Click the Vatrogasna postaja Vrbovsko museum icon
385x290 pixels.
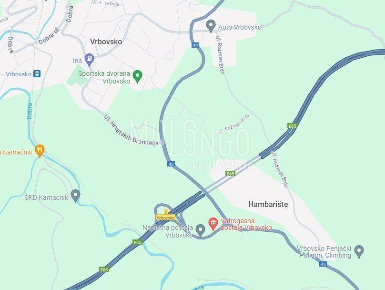(x=213, y=224)
